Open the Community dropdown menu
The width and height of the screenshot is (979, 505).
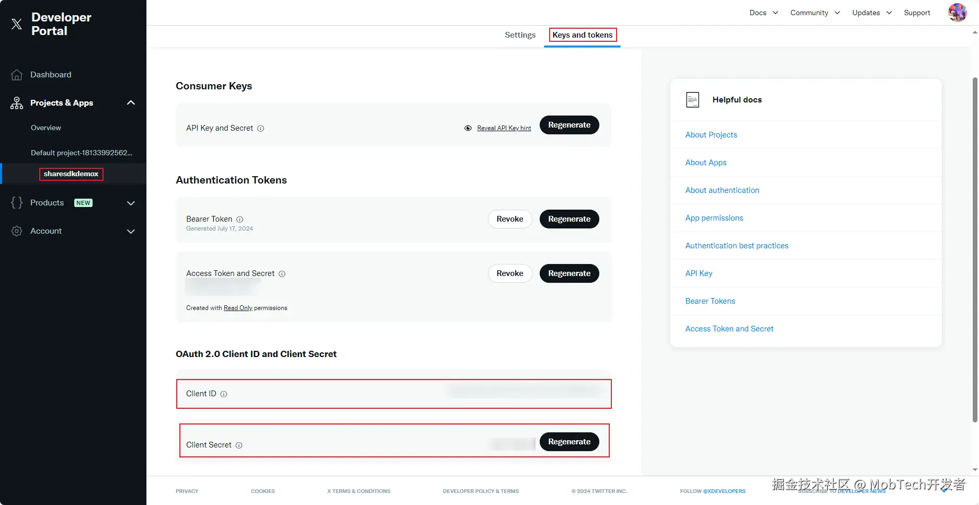(x=815, y=13)
